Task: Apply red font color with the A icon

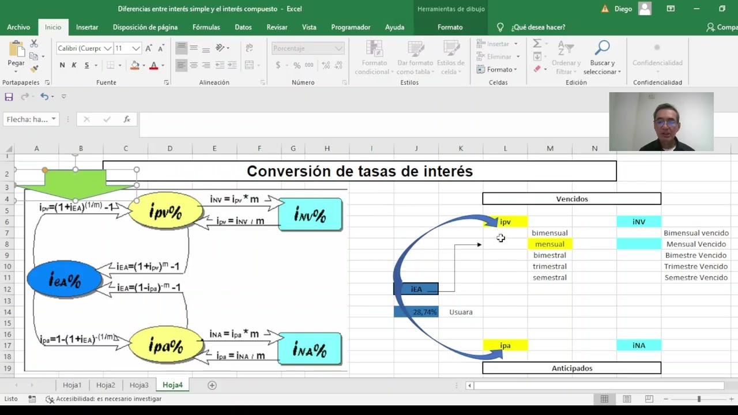Action: click(153, 65)
